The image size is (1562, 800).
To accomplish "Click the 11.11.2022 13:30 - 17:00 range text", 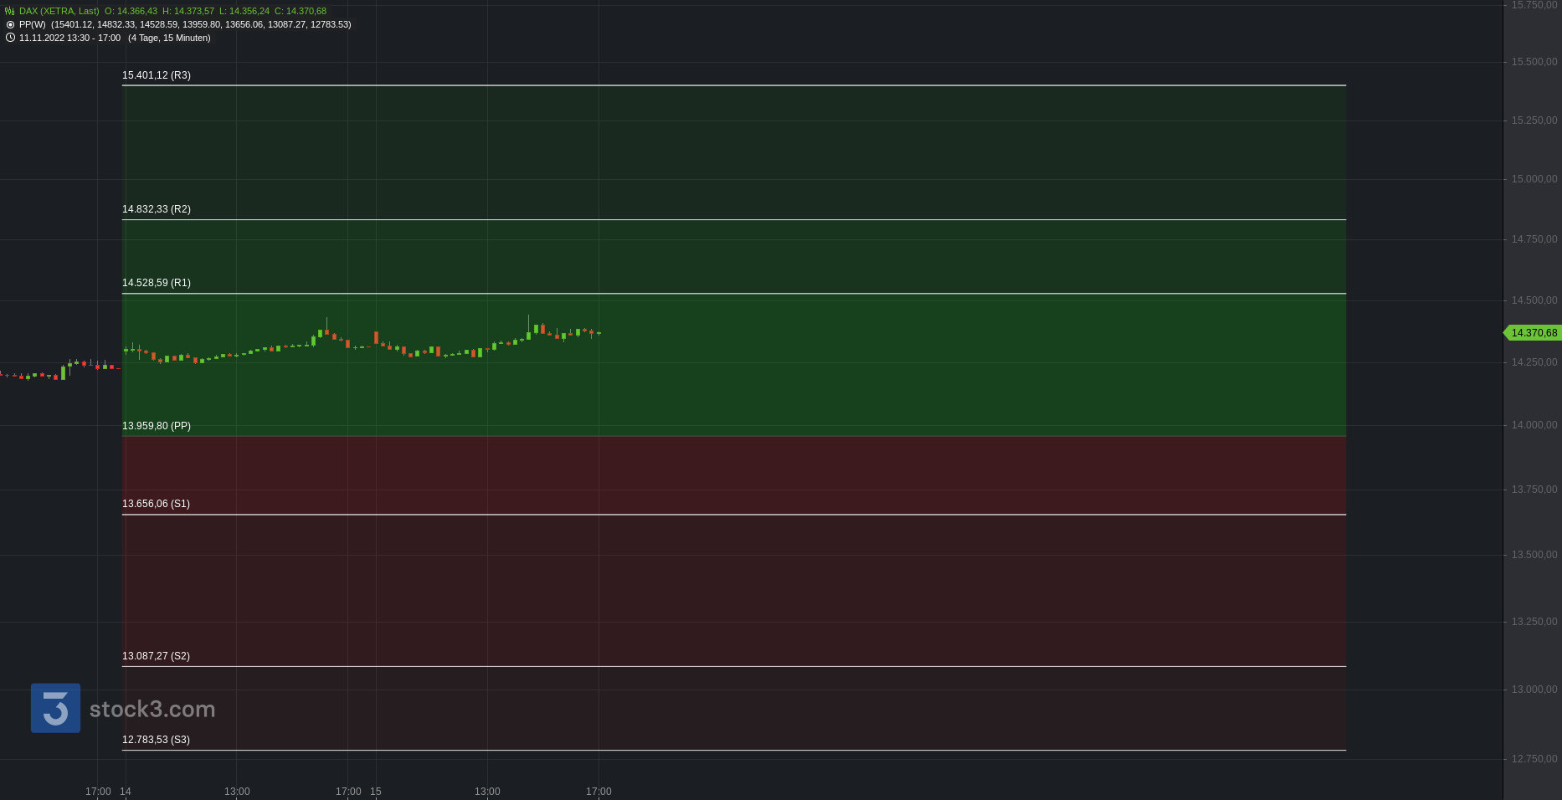I will (69, 38).
